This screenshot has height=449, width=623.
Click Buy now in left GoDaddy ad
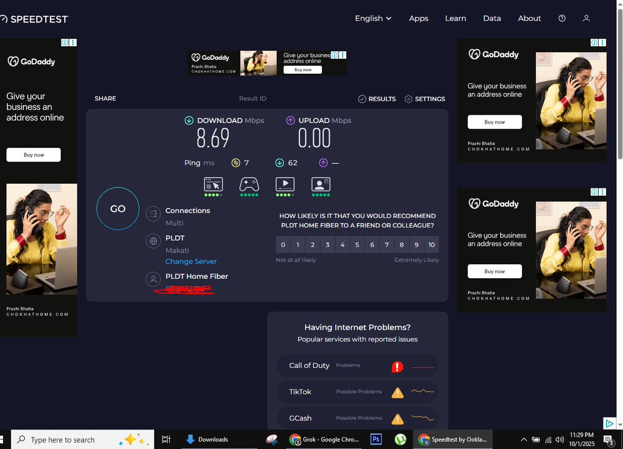point(34,155)
